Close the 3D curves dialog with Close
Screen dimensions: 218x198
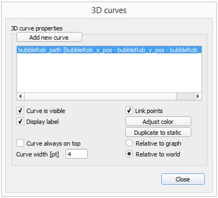[183, 179]
